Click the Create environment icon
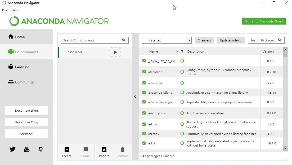Image resolution: width=292 pixels, height=165 pixels. [x=67, y=150]
